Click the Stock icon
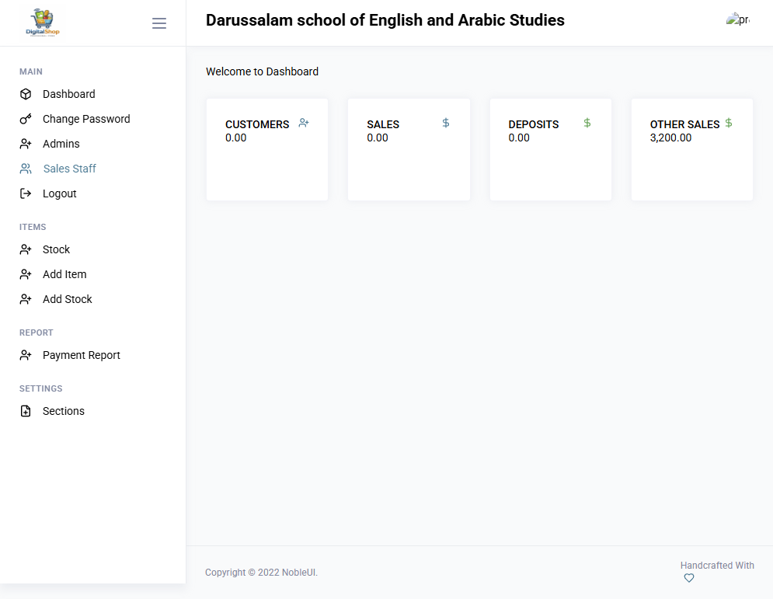Viewport: 773px width, 599px height. 26,249
